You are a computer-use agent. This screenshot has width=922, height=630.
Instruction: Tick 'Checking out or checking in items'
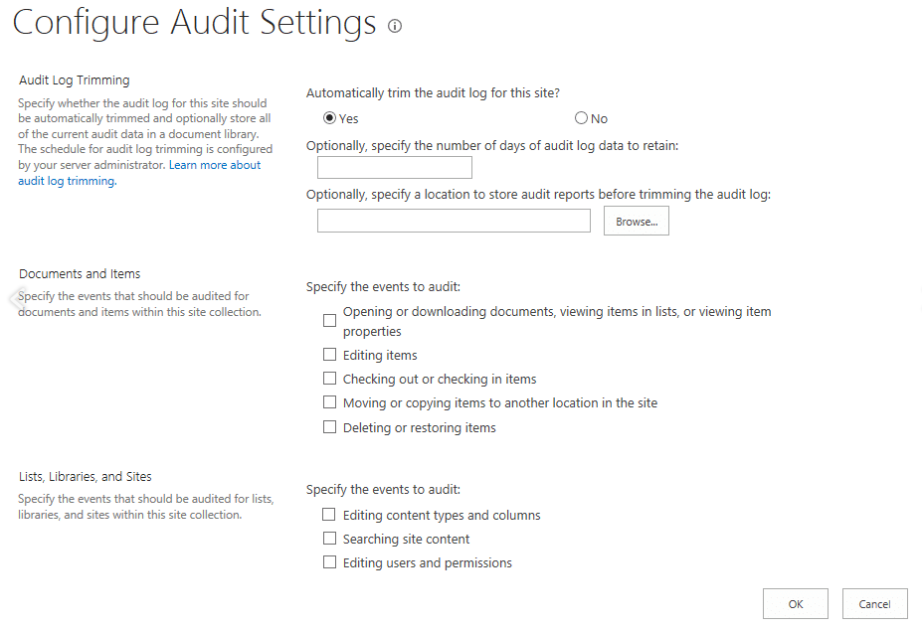coord(330,379)
